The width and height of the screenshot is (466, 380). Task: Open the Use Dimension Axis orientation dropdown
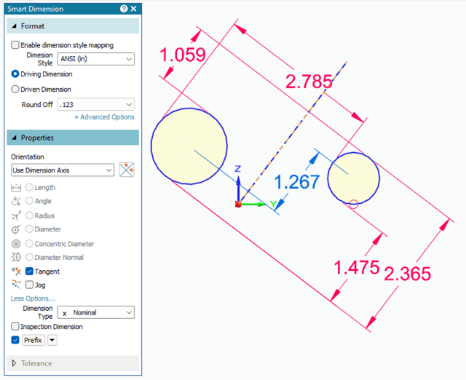tap(63, 170)
